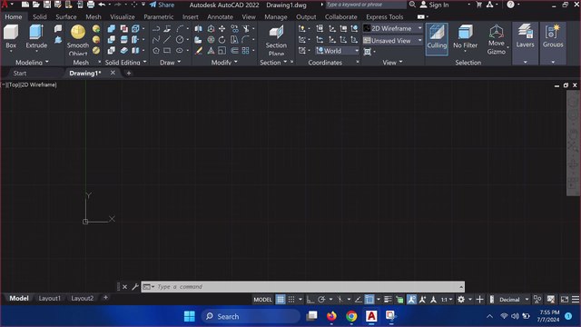The height and width of the screenshot is (327, 581).
Task: Expand the Solid Editing panel
Action: pyautogui.click(x=125, y=63)
